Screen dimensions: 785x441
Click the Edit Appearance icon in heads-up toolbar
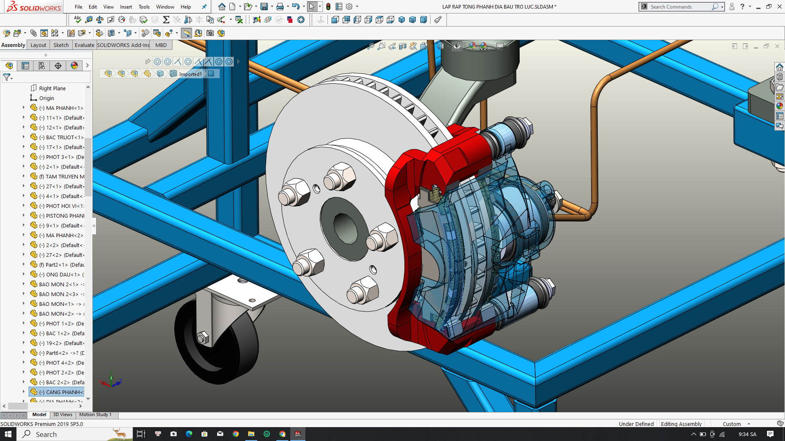(473, 46)
